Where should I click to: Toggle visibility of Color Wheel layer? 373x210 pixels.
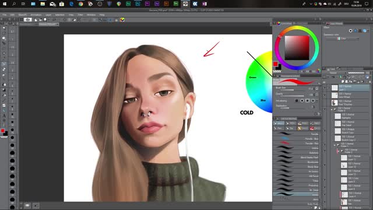point(325,95)
